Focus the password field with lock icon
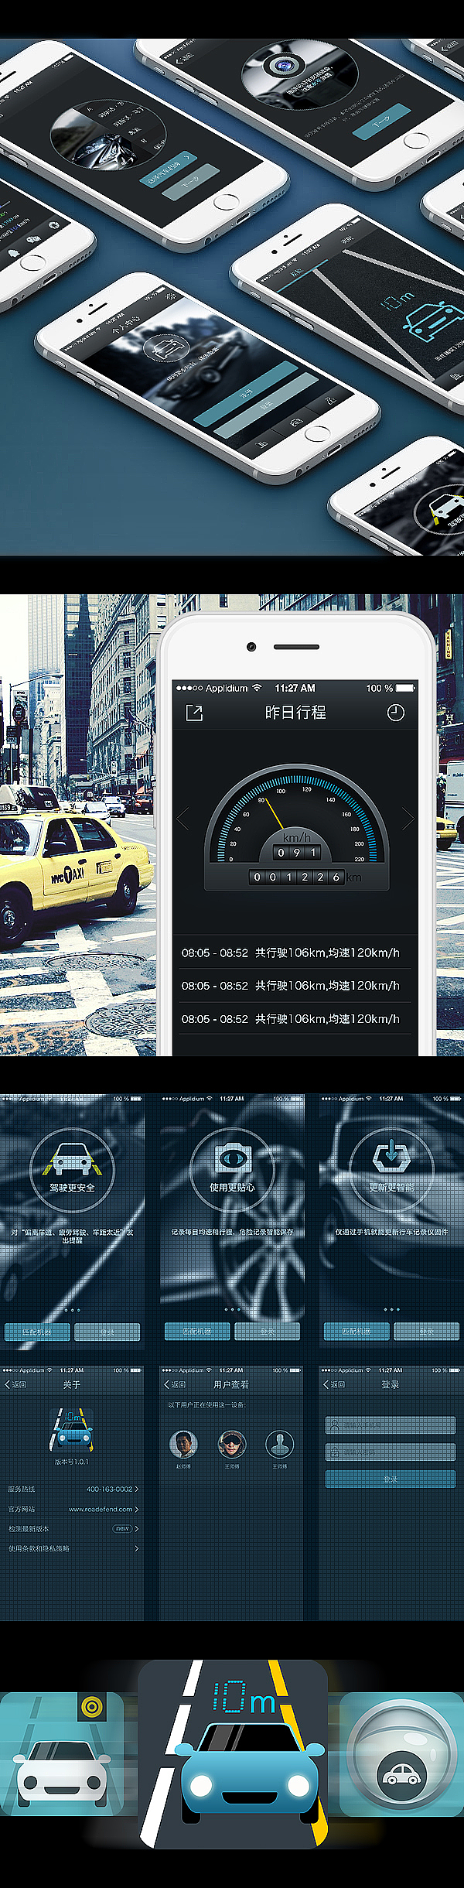 click(x=391, y=1452)
